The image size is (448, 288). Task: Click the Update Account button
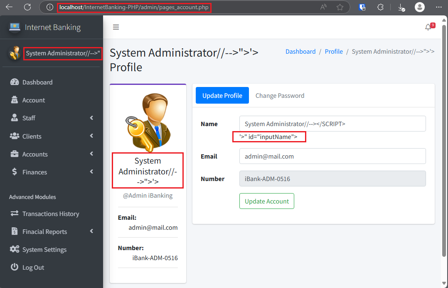[266, 201]
